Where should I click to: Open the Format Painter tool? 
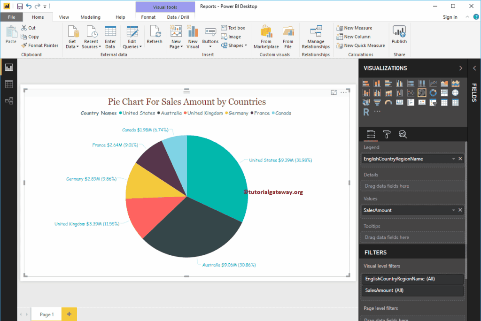pos(40,45)
